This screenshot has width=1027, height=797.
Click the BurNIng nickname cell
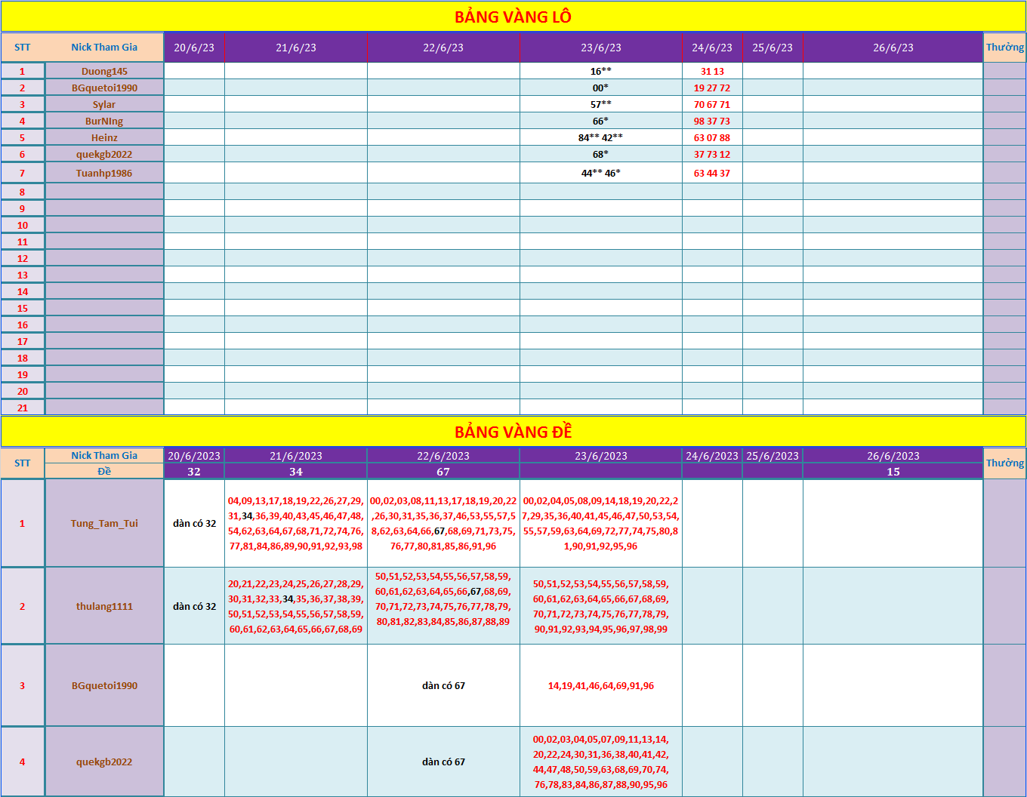[x=104, y=121]
